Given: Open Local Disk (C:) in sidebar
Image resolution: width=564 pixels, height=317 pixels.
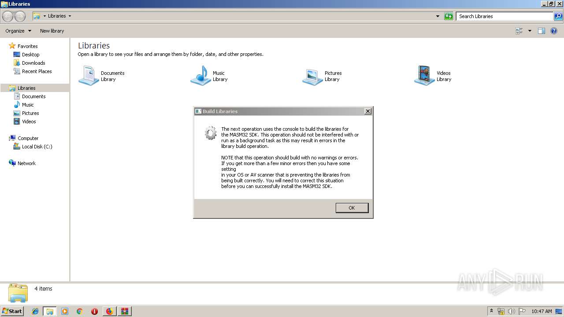Looking at the screenshot, I should (37, 147).
